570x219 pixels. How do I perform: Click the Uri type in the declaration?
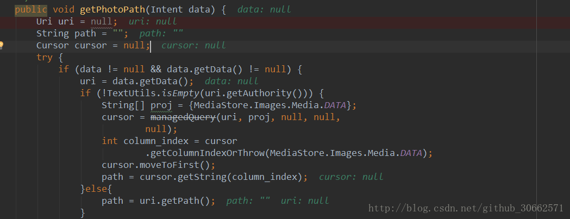[x=45, y=22]
